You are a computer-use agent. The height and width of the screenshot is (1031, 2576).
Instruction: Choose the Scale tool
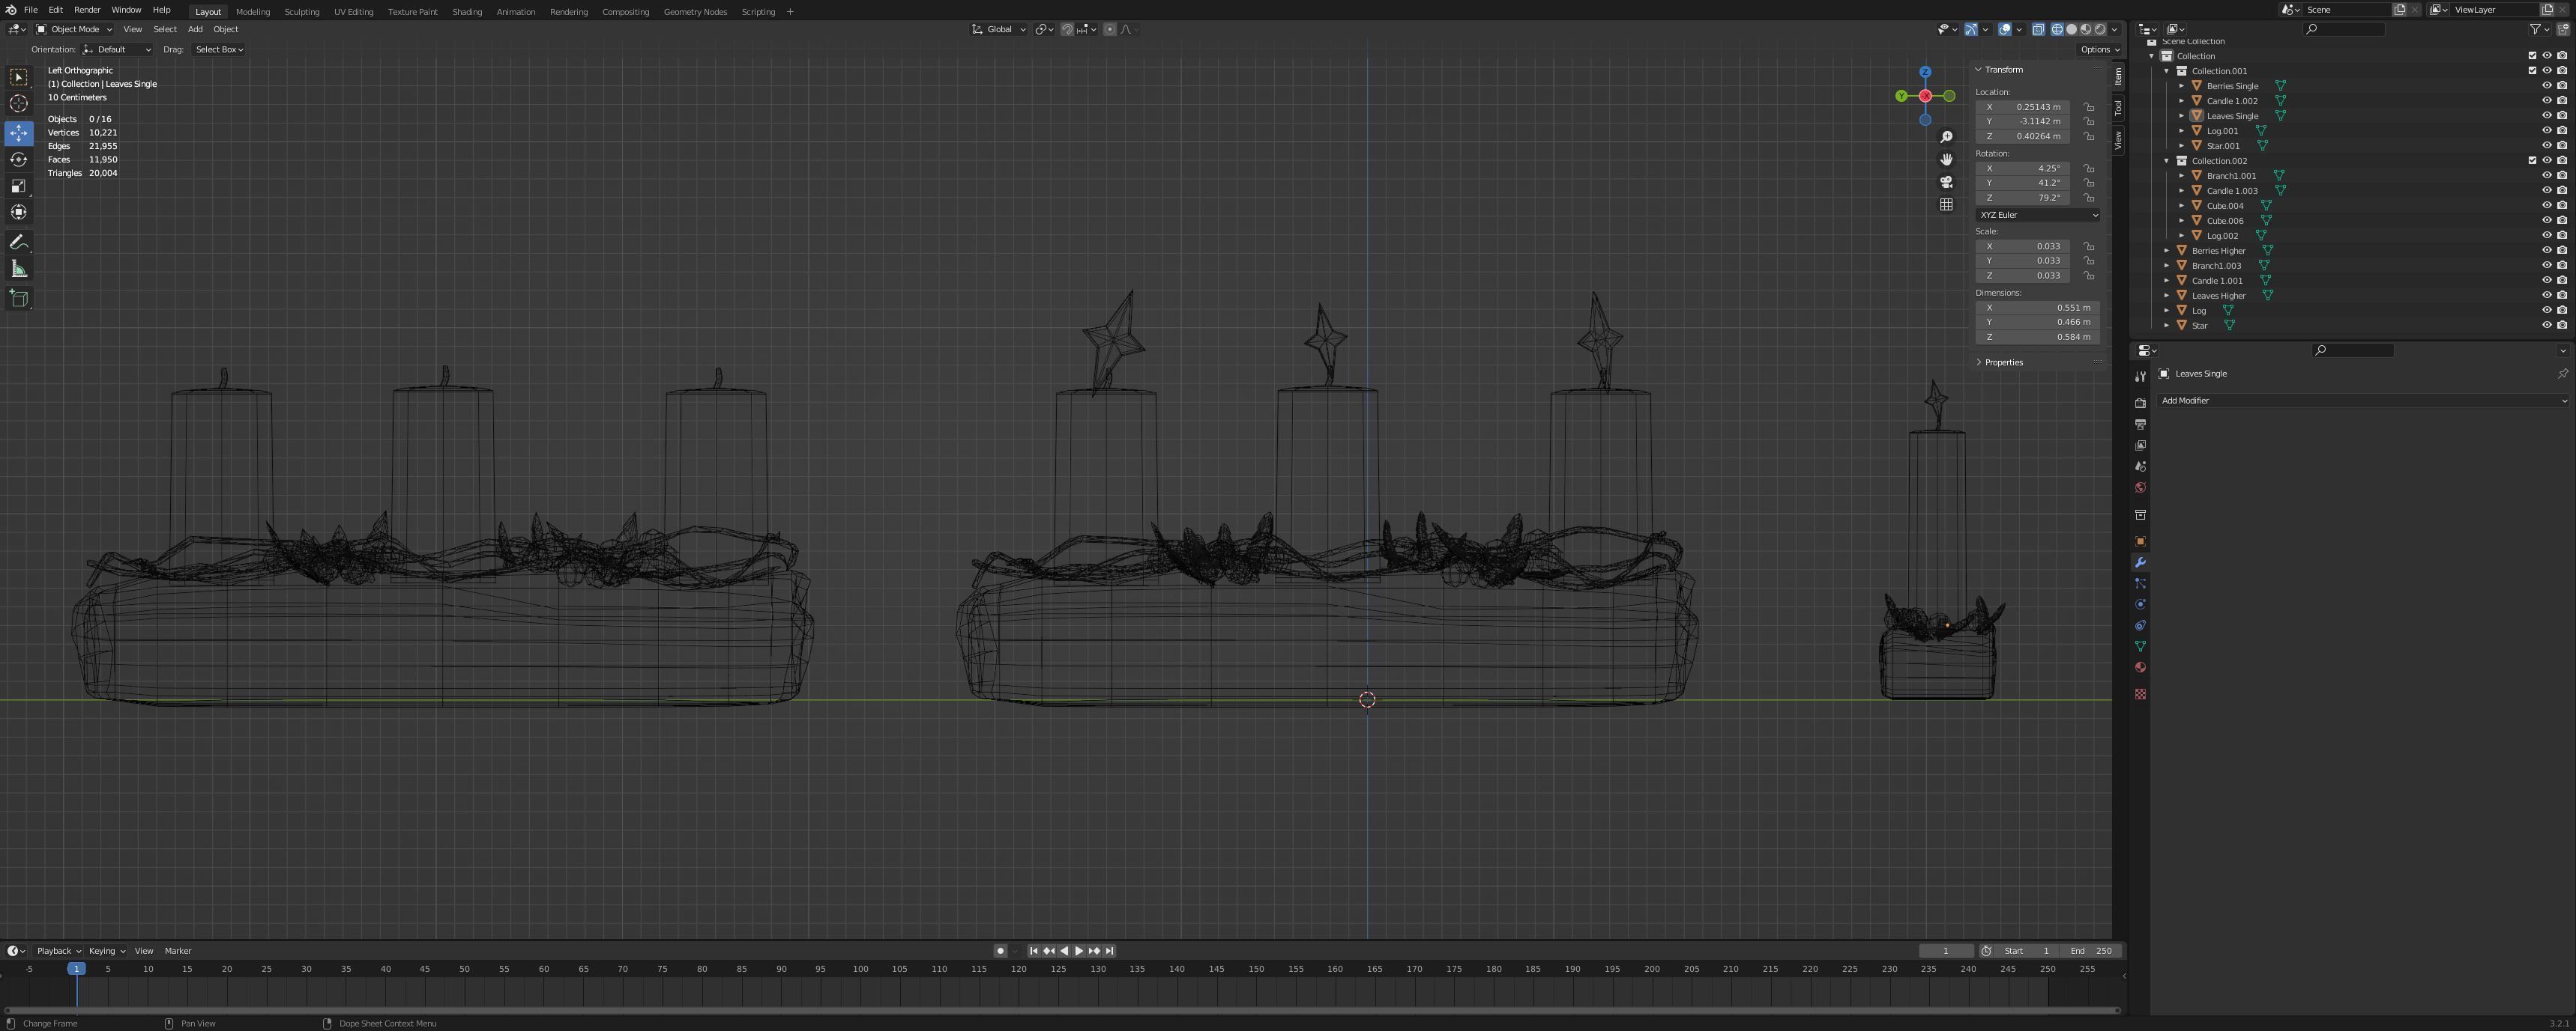tap(19, 186)
